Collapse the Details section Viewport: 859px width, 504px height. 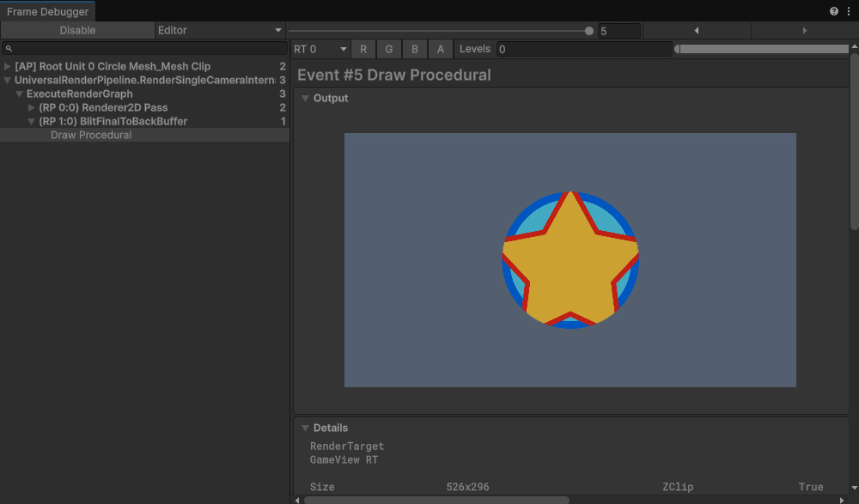[x=305, y=428]
